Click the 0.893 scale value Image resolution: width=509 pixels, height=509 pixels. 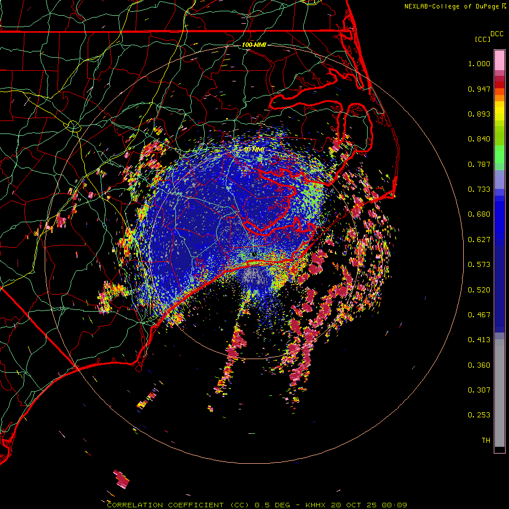click(x=479, y=114)
